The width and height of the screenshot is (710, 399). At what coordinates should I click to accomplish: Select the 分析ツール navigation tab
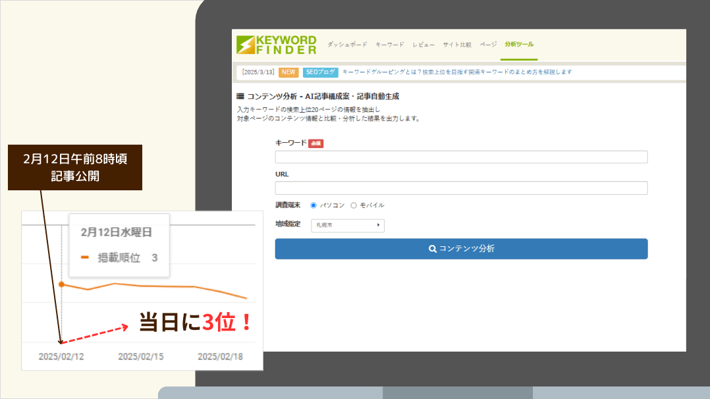click(519, 44)
